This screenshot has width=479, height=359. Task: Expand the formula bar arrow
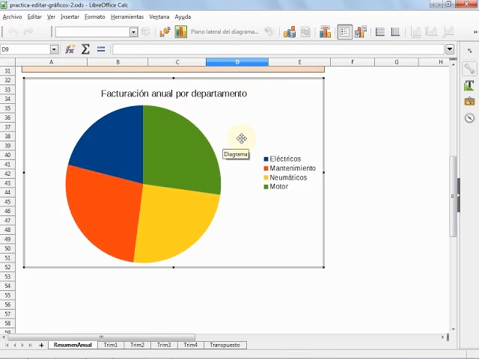pos(450,49)
